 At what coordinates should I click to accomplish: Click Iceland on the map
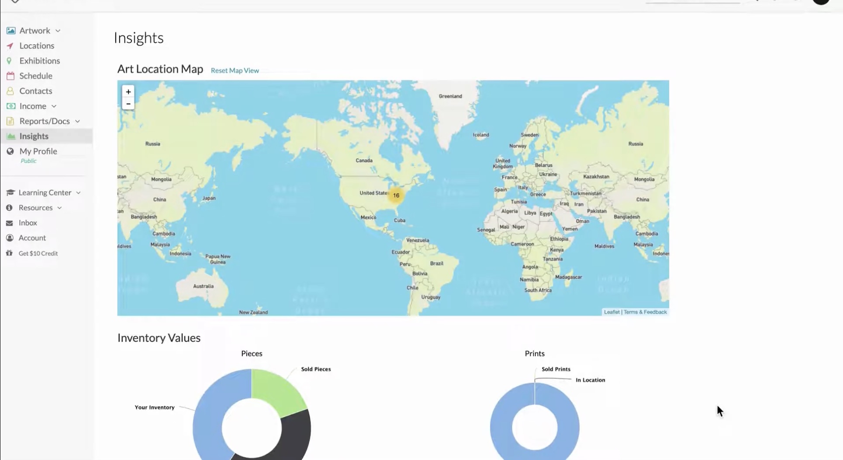point(481,135)
